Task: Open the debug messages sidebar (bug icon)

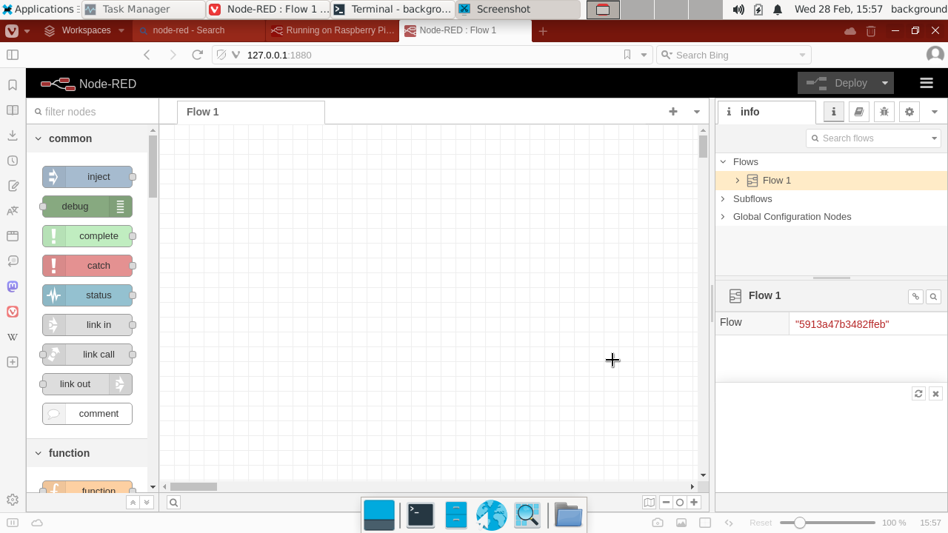Action: [884, 111]
